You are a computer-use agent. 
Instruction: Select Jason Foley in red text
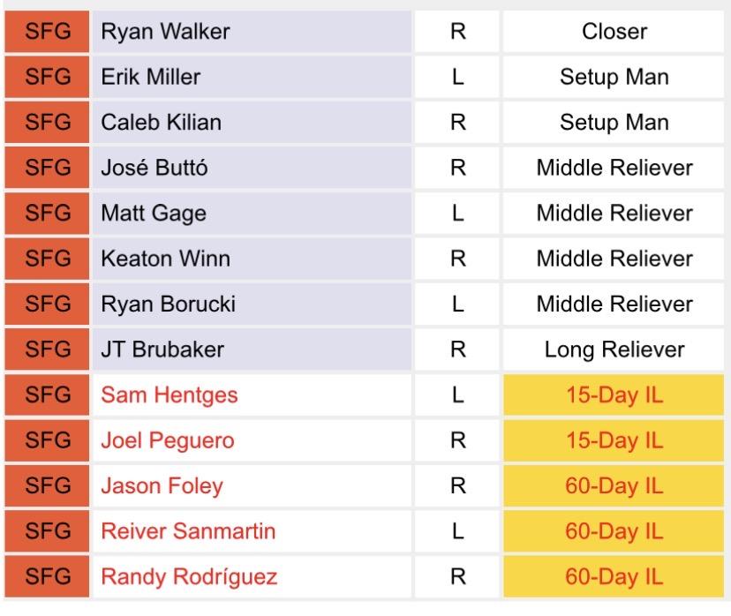[162, 486]
